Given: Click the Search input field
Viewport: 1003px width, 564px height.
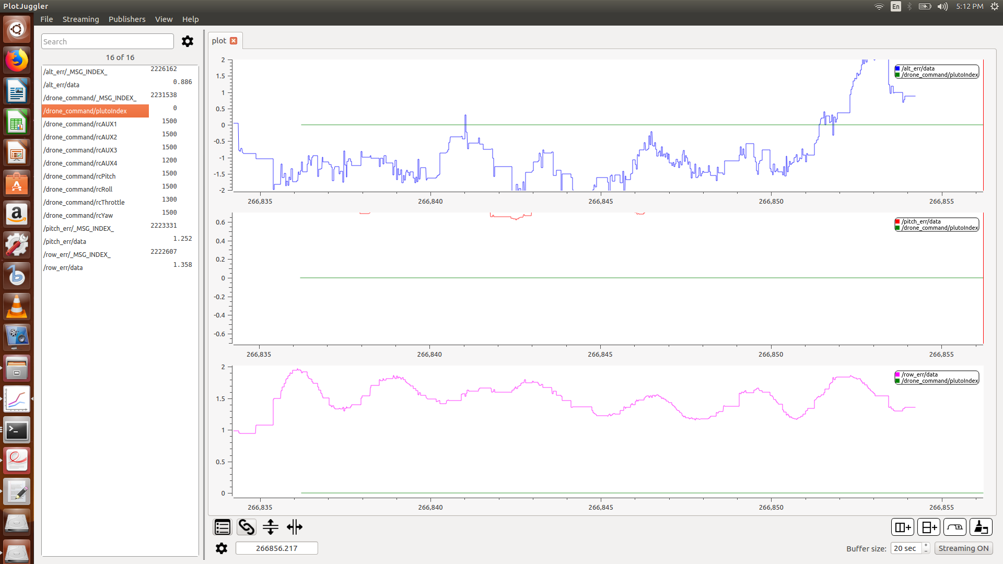Looking at the screenshot, I should 107,42.
